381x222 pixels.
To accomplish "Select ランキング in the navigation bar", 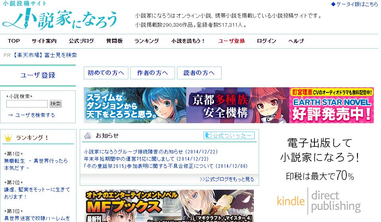I will coord(147,41).
